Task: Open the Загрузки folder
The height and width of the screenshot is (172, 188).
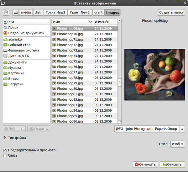Action: point(26,84)
